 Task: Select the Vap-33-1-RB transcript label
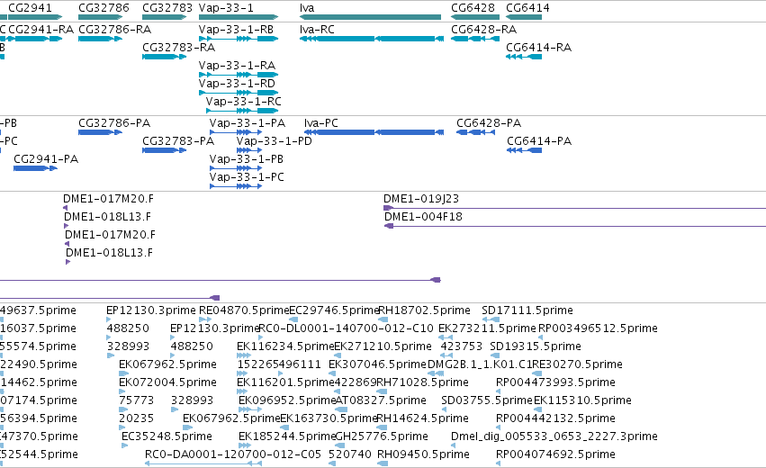tap(236, 30)
